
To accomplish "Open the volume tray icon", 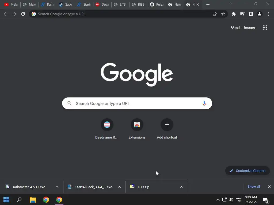I will click(x=231, y=200).
